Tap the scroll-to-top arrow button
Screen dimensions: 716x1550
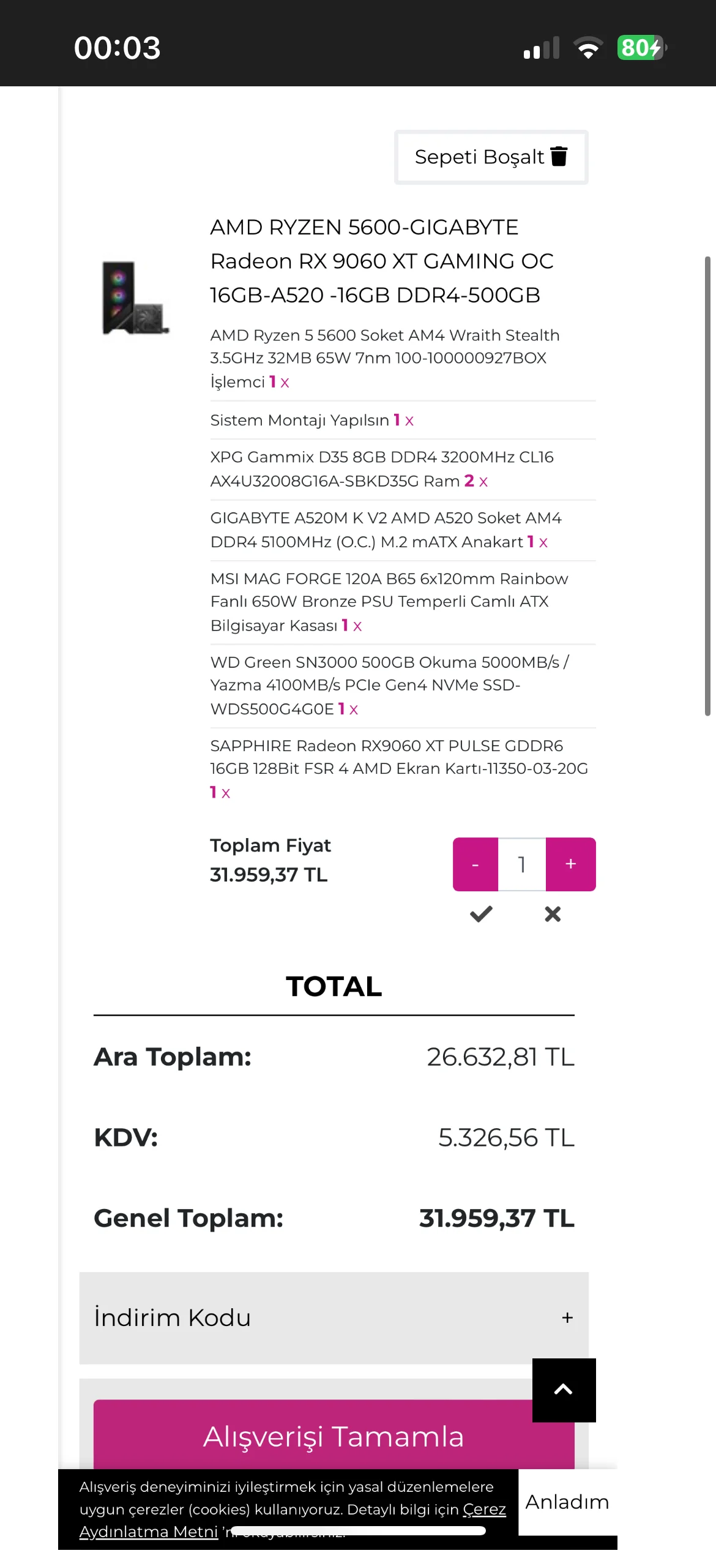click(x=564, y=1390)
